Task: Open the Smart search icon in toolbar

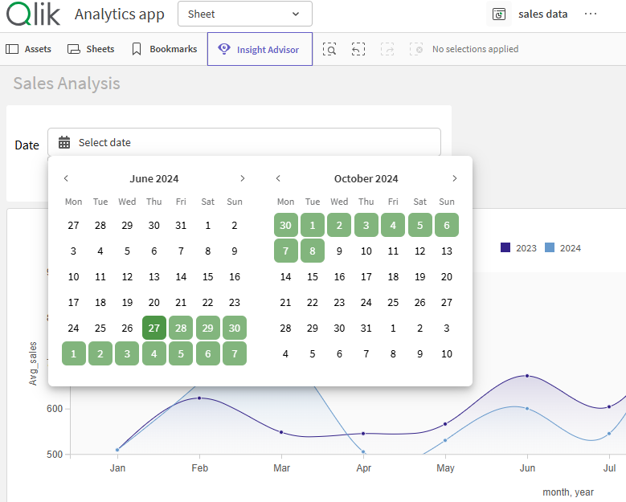Action: [x=329, y=49]
